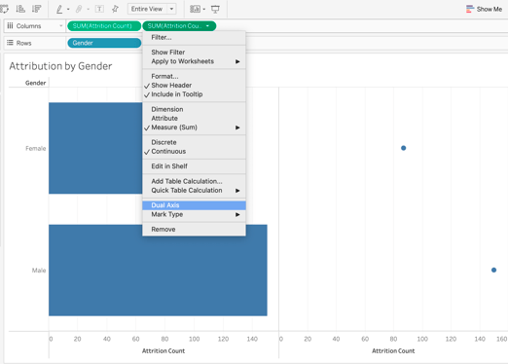Expand Quick Table Calculation submenu

[194, 191]
